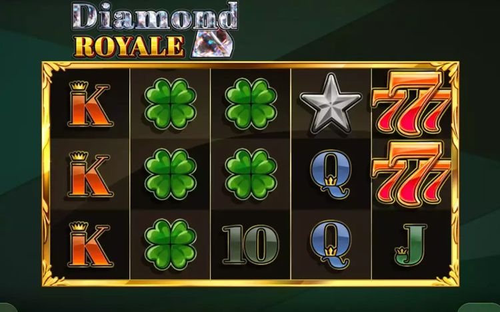Click the bottom-row K symbol in reel one
The height and width of the screenshot is (312, 500).
(90, 244)
